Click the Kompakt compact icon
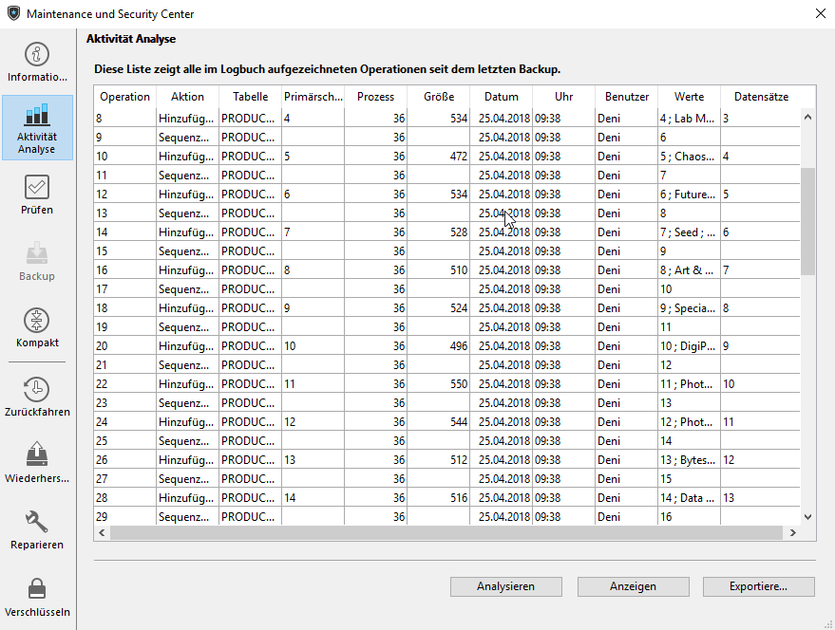The width and height of the screenshot is (835, 630). click(x=37, y=327)
